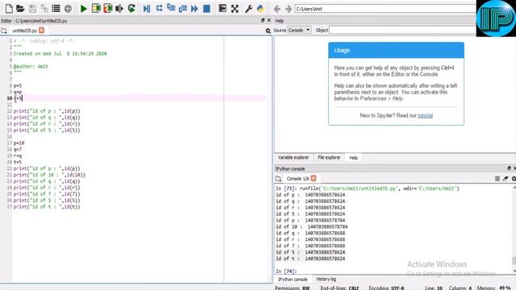
Task: Click line print("id of t : ",id(t))
Action: [x=47, y=207]
